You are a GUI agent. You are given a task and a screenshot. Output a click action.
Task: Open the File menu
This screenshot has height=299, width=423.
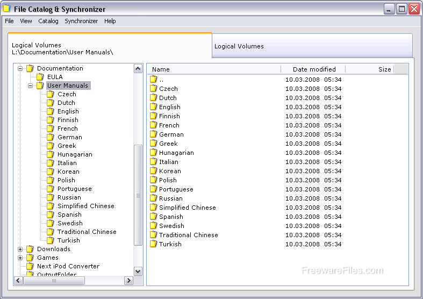pos(9,21)
